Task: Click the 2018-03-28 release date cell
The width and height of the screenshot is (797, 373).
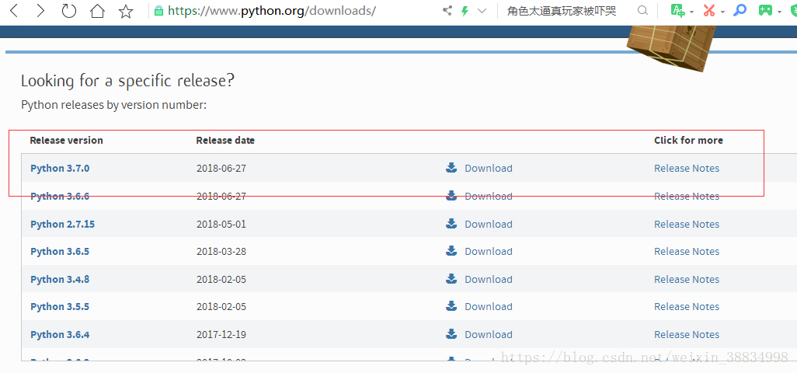Action: (221, 252)
